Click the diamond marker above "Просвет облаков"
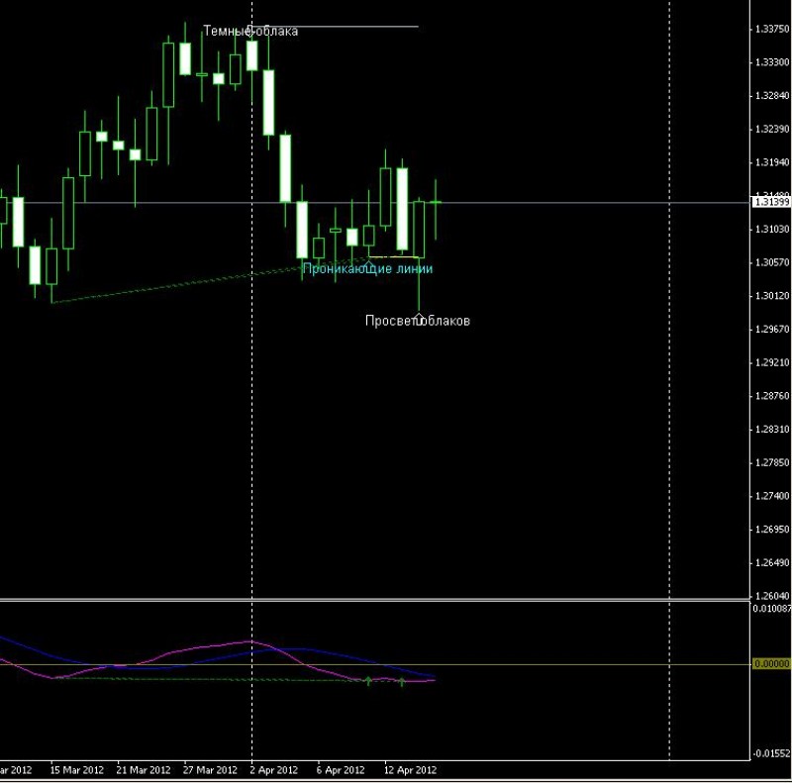Viewport: 792px width, 783px height. click(x=419, y=317)
